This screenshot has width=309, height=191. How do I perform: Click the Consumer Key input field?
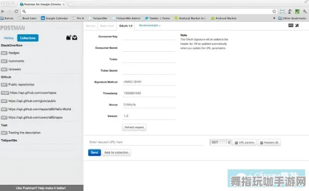click(149, 37)
